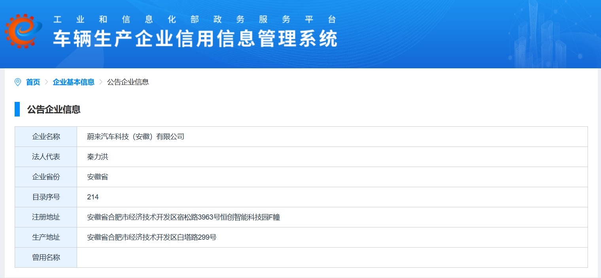Viewport: 601px width, 278px height.
Task: Click the orange gear platform logo
Action: coord(23,31)
